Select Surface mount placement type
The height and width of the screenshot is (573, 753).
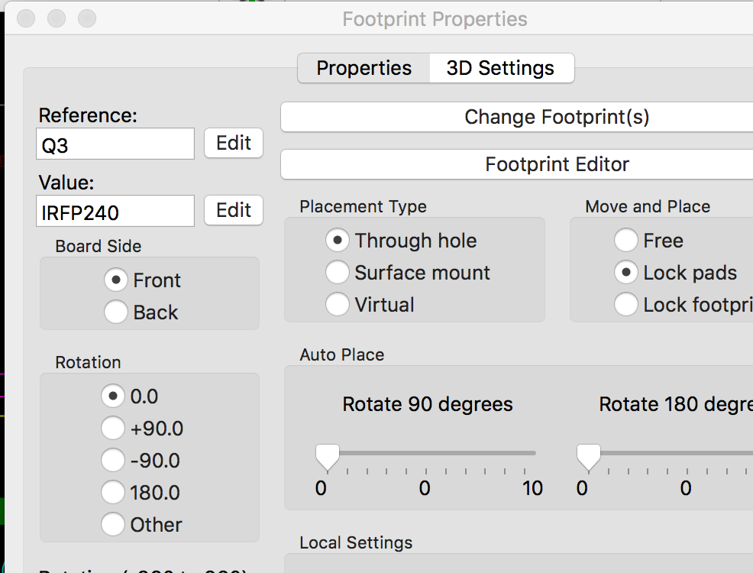point(337,273)
